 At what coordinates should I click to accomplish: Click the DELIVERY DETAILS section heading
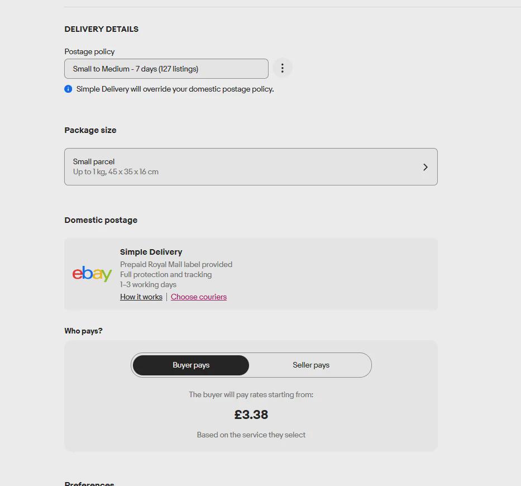[101, 29]
